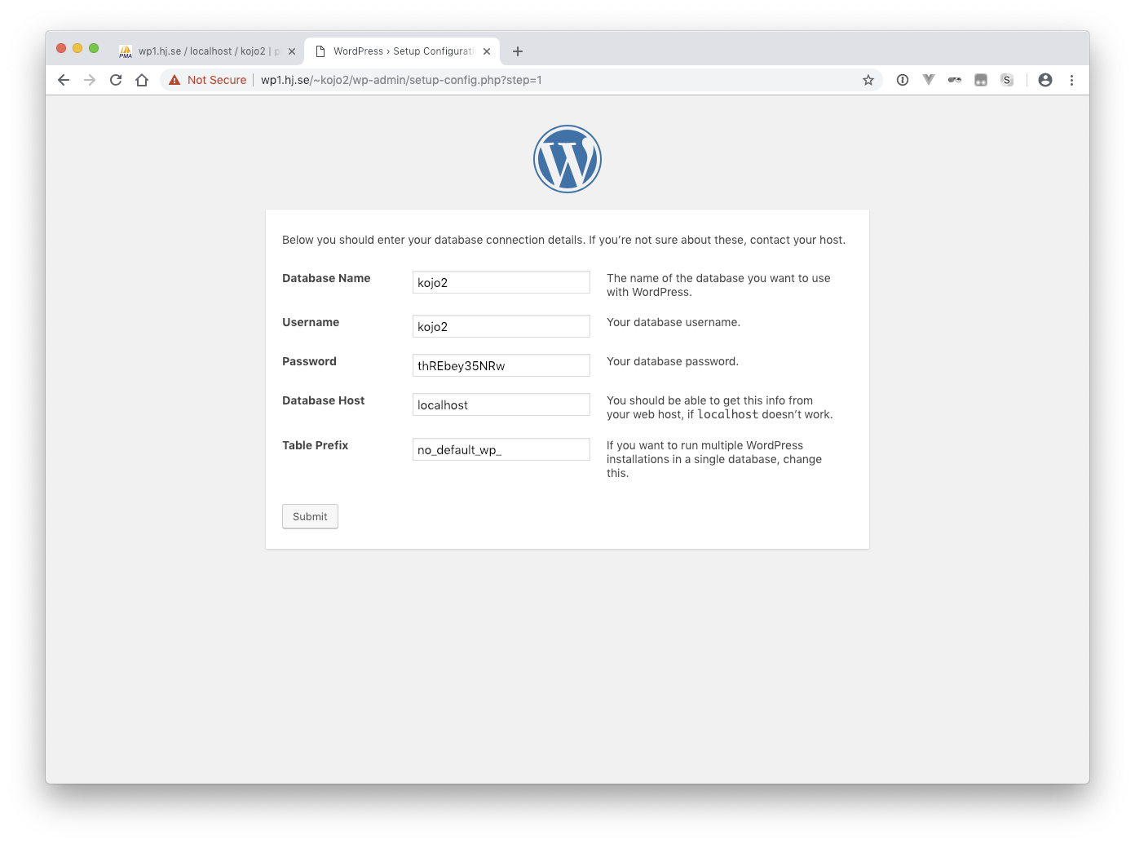Click the Not Secure label text
1135x844 pixels.
(217, 80)
